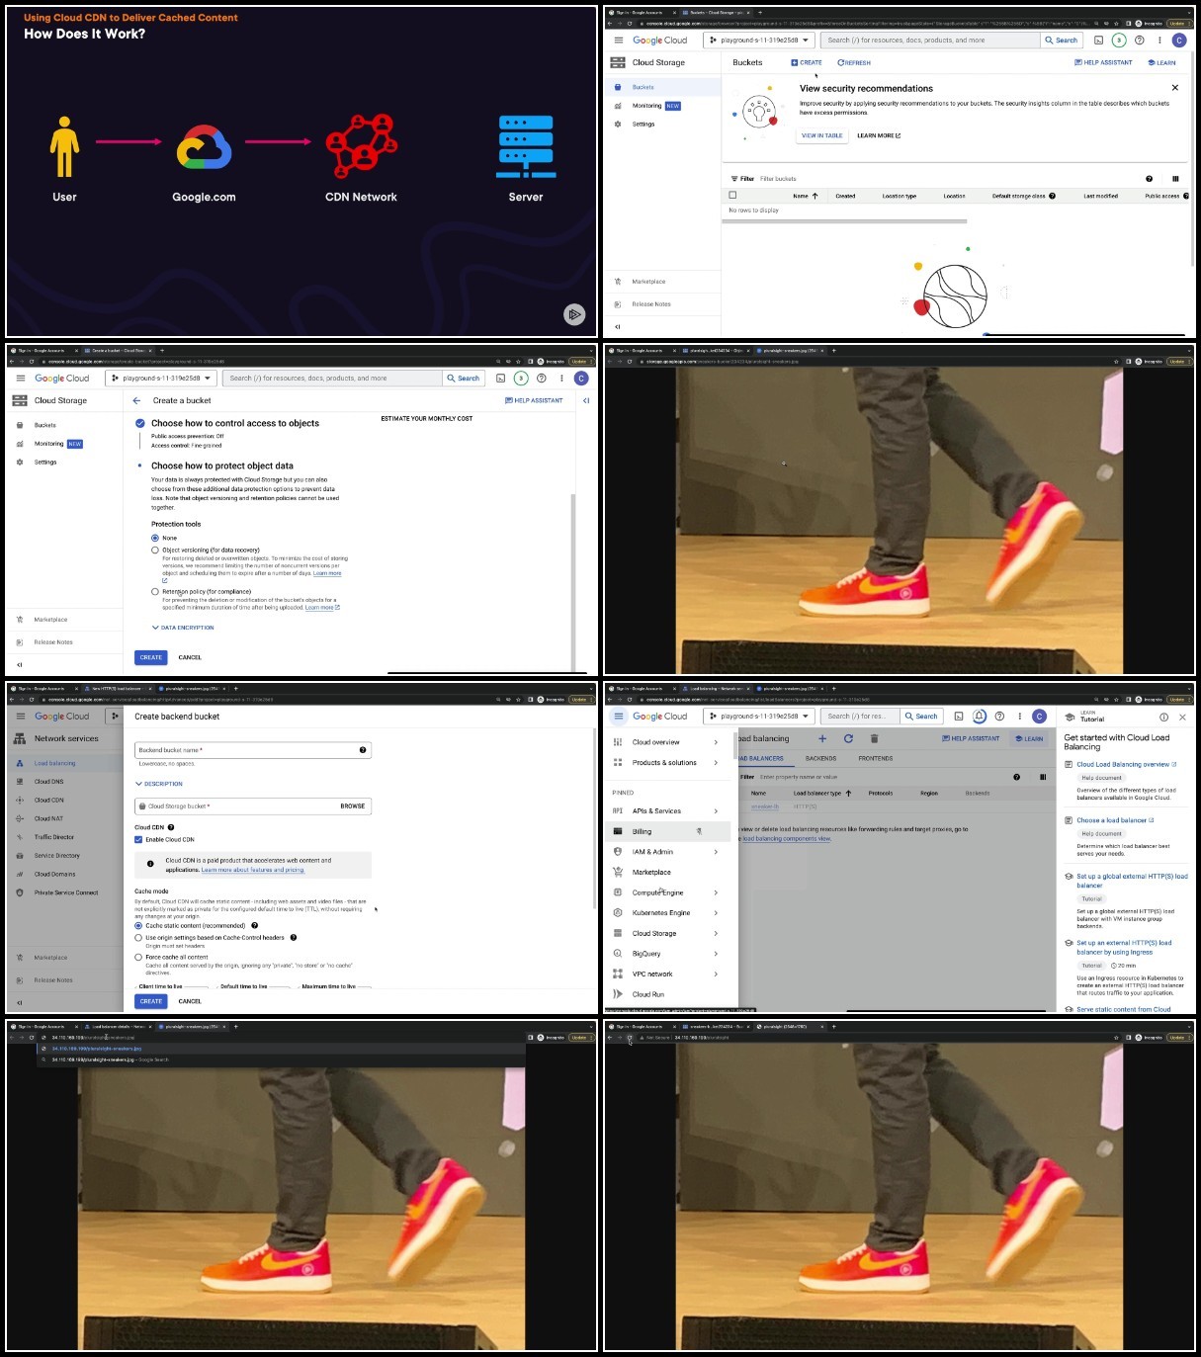Viewport: 1201px width, 1357px height.
Task: Click the play logo on Cloud CDN slide
Action: (x=574, y=314)
